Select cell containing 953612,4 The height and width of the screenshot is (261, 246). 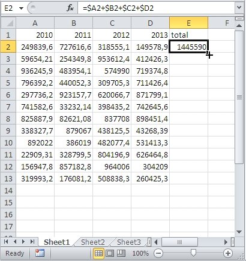(x=112, y=59)
